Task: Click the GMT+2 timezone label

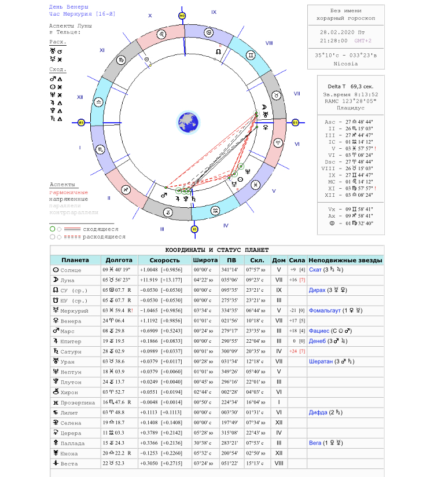Action: pyautogui.click(x=362, y=41)
